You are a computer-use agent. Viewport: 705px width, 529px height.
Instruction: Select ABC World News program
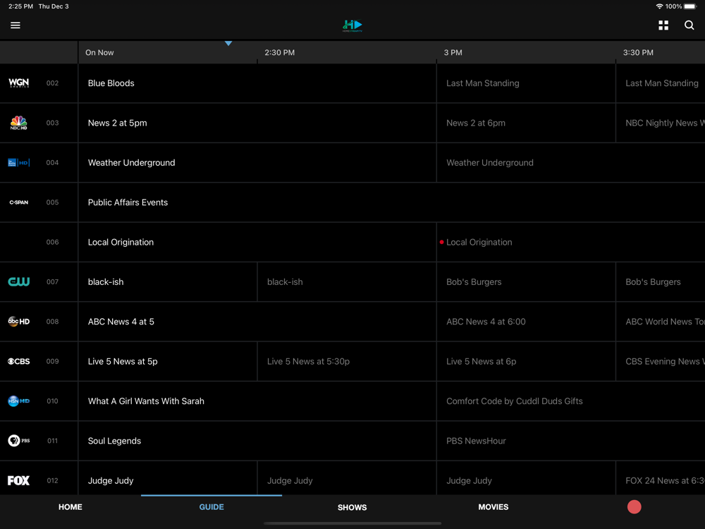(661, 322)
